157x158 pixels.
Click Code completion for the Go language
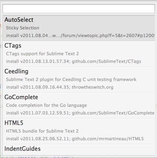tap(46, 105)
